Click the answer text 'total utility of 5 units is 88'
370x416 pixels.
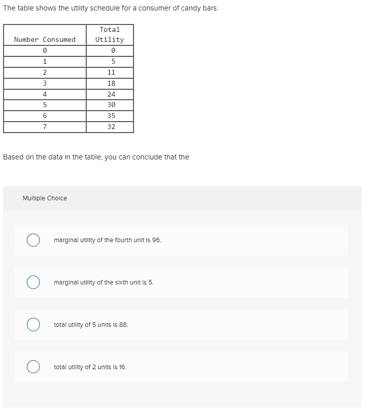click(x=91, y=324)
